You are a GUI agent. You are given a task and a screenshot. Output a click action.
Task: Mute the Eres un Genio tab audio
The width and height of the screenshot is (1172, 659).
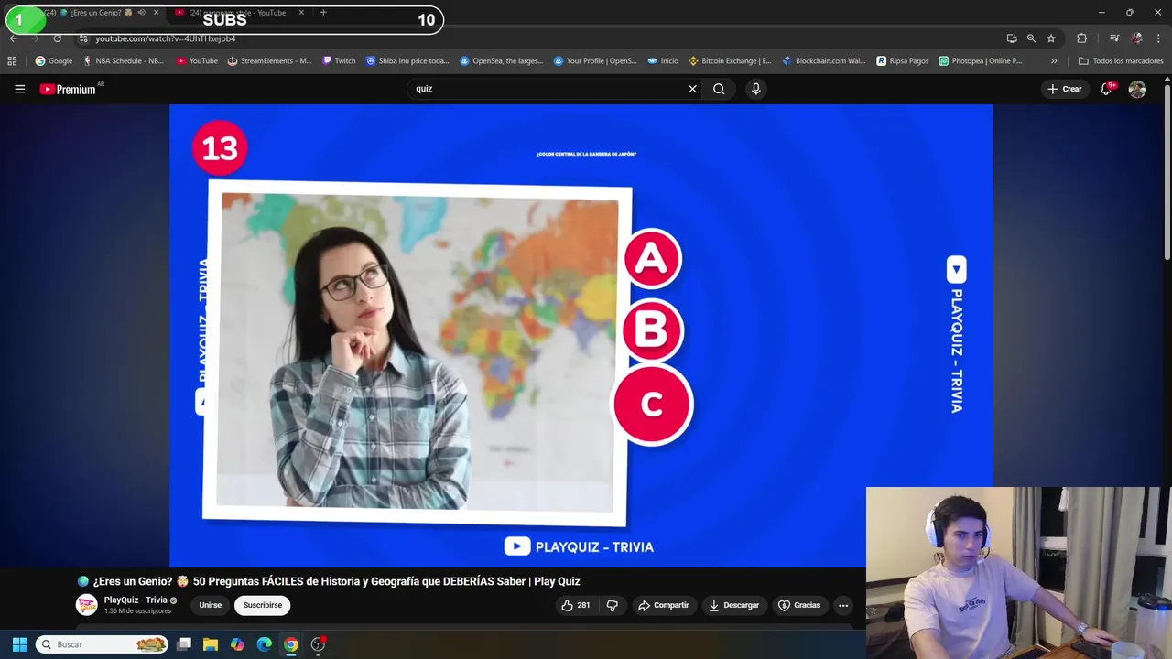[x=141, y=13]
